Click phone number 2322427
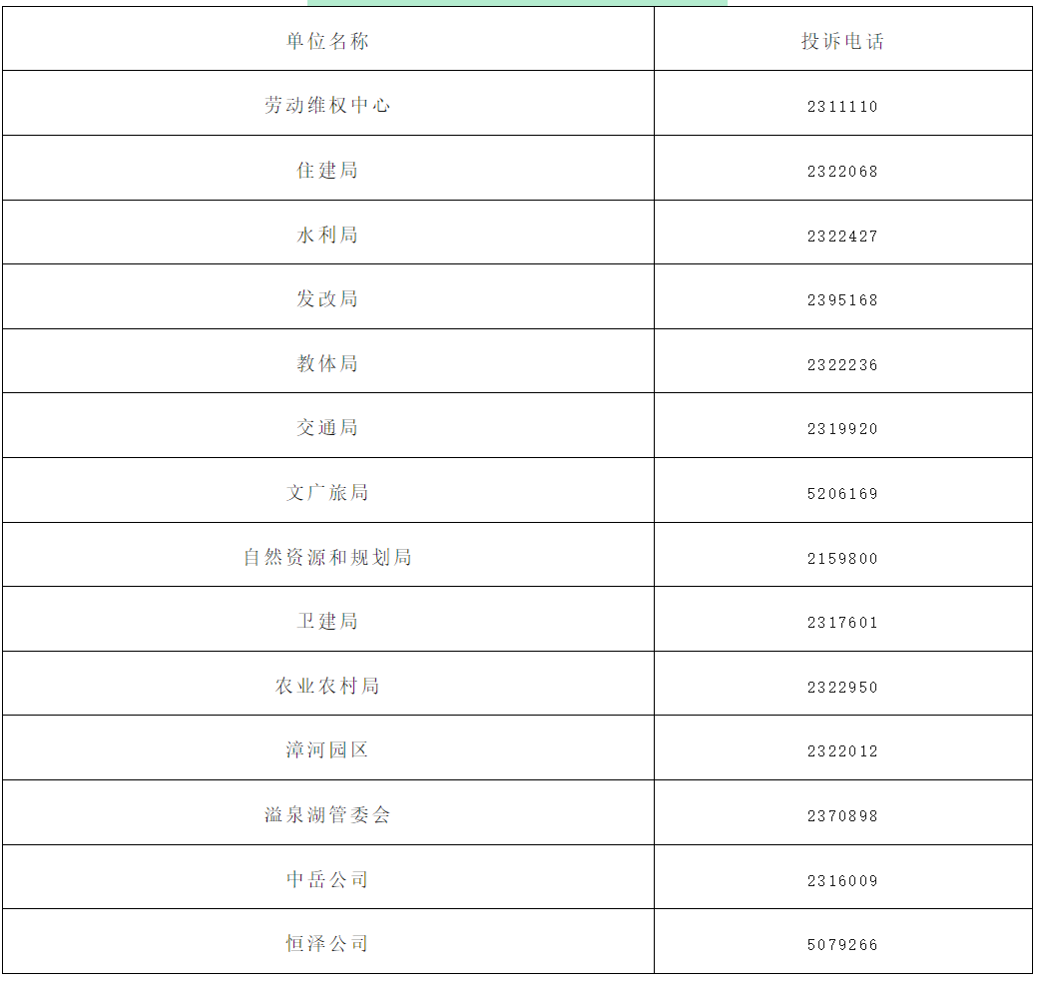1041x983 pixels. [842, 237]
